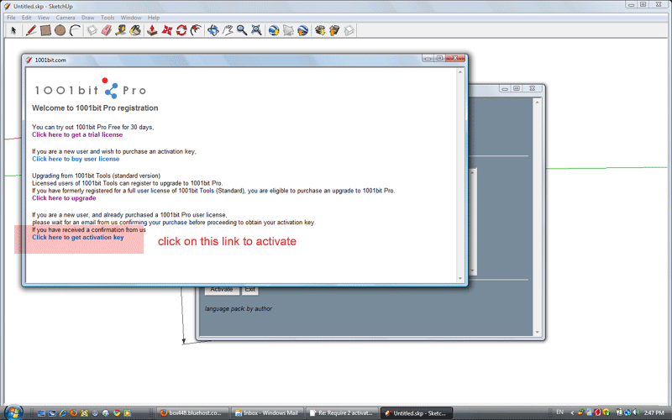This screenshot has width=672, height=420.
Task: Click scroll-up arrow in 1001bit.com dialog
Action: (x=460, y=71)
